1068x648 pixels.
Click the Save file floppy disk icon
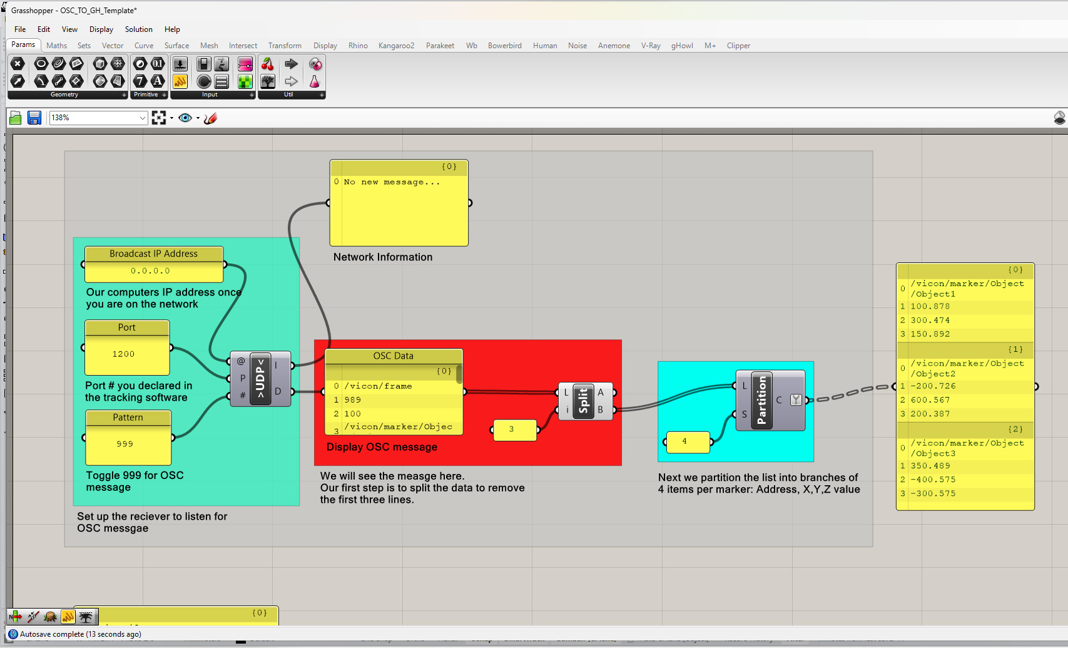[34, 118]
